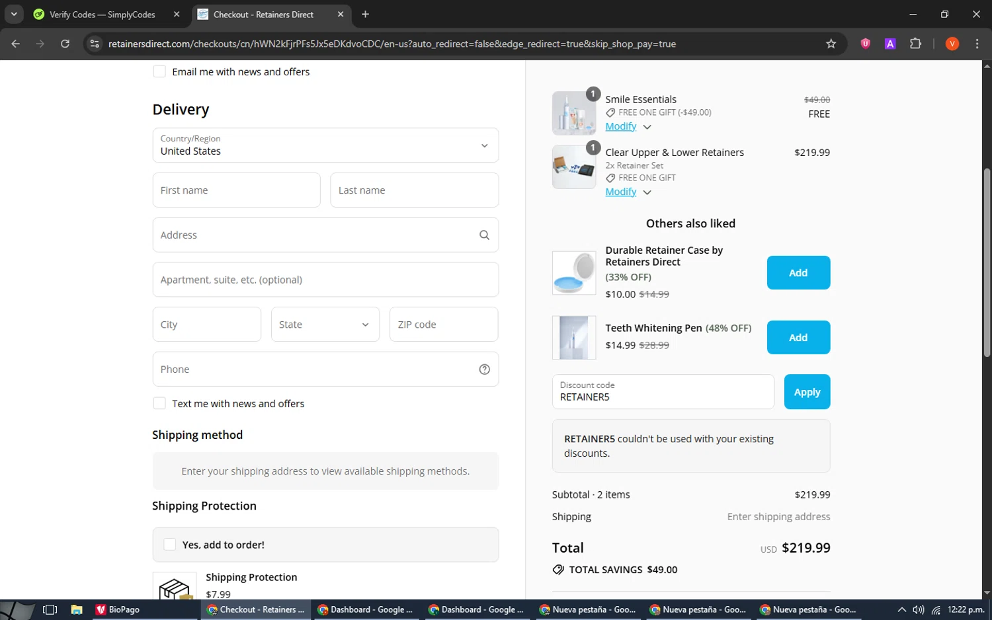Click Modify link for Clear Upper & Lower Retainers
This screenshot has width=992, height=620.
coord(621,192)
